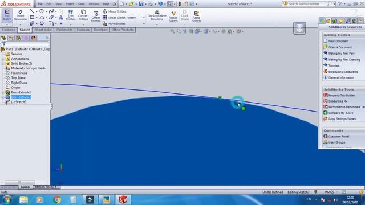This screenshot has height=205, width=365.
Task: Open ConfigurationManager tab icon
Action: pos(18,38)
